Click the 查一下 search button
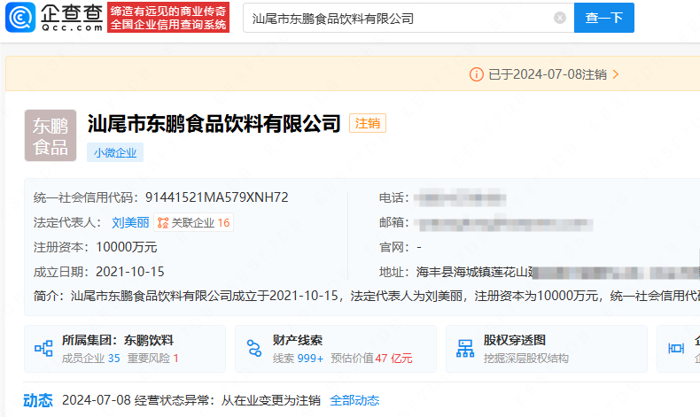 click(604, 18)
